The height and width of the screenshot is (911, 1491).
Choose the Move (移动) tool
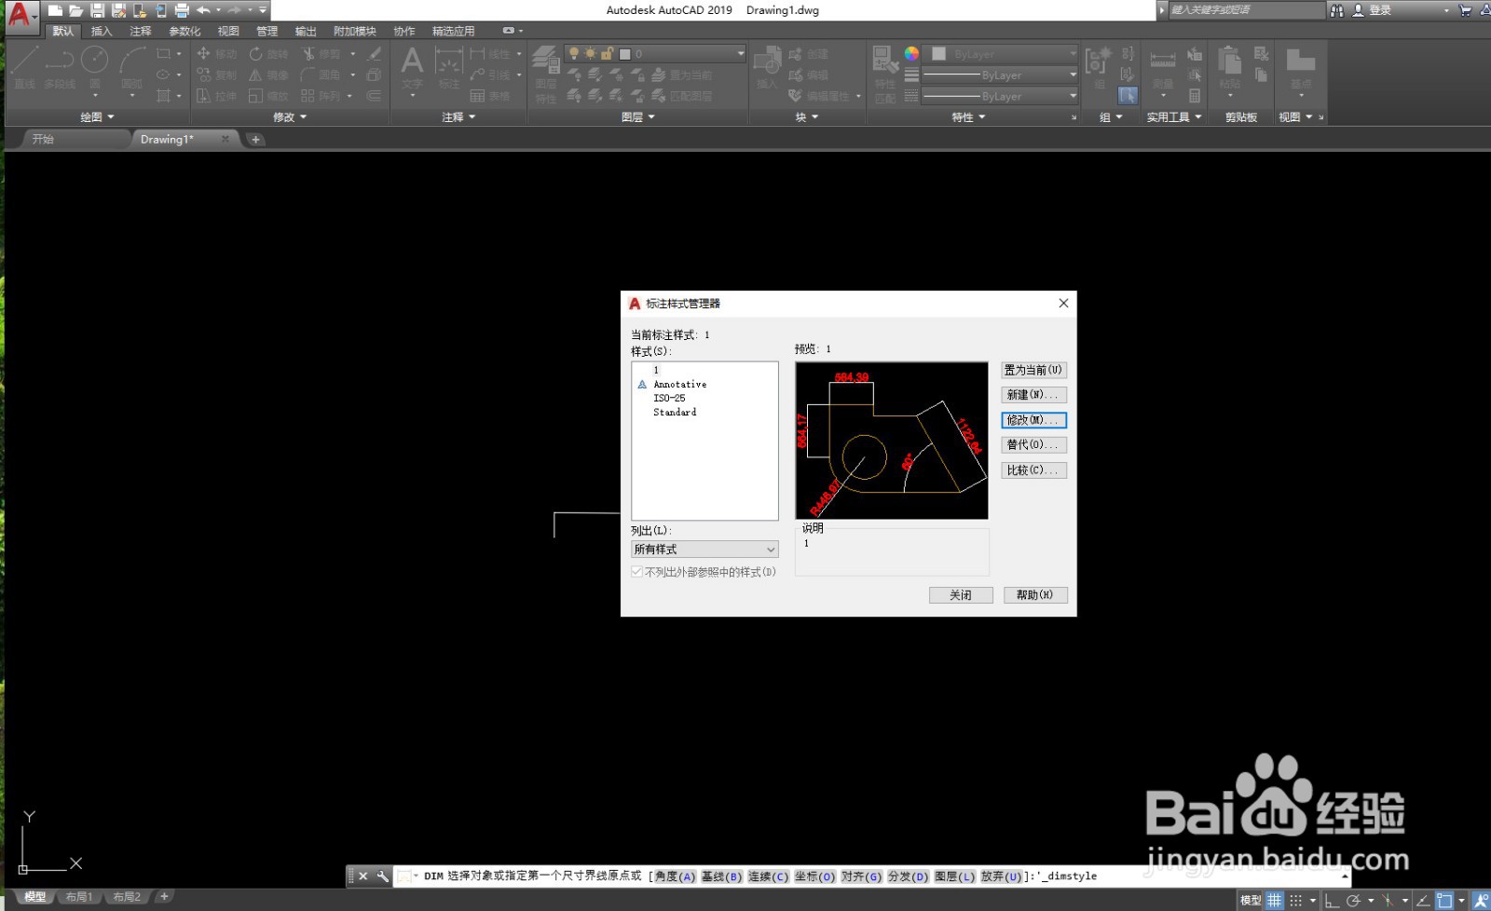point(217,54)
